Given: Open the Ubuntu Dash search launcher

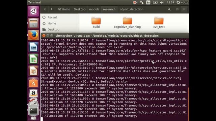Looking at the screenshot, I should [x=33, y=11].
